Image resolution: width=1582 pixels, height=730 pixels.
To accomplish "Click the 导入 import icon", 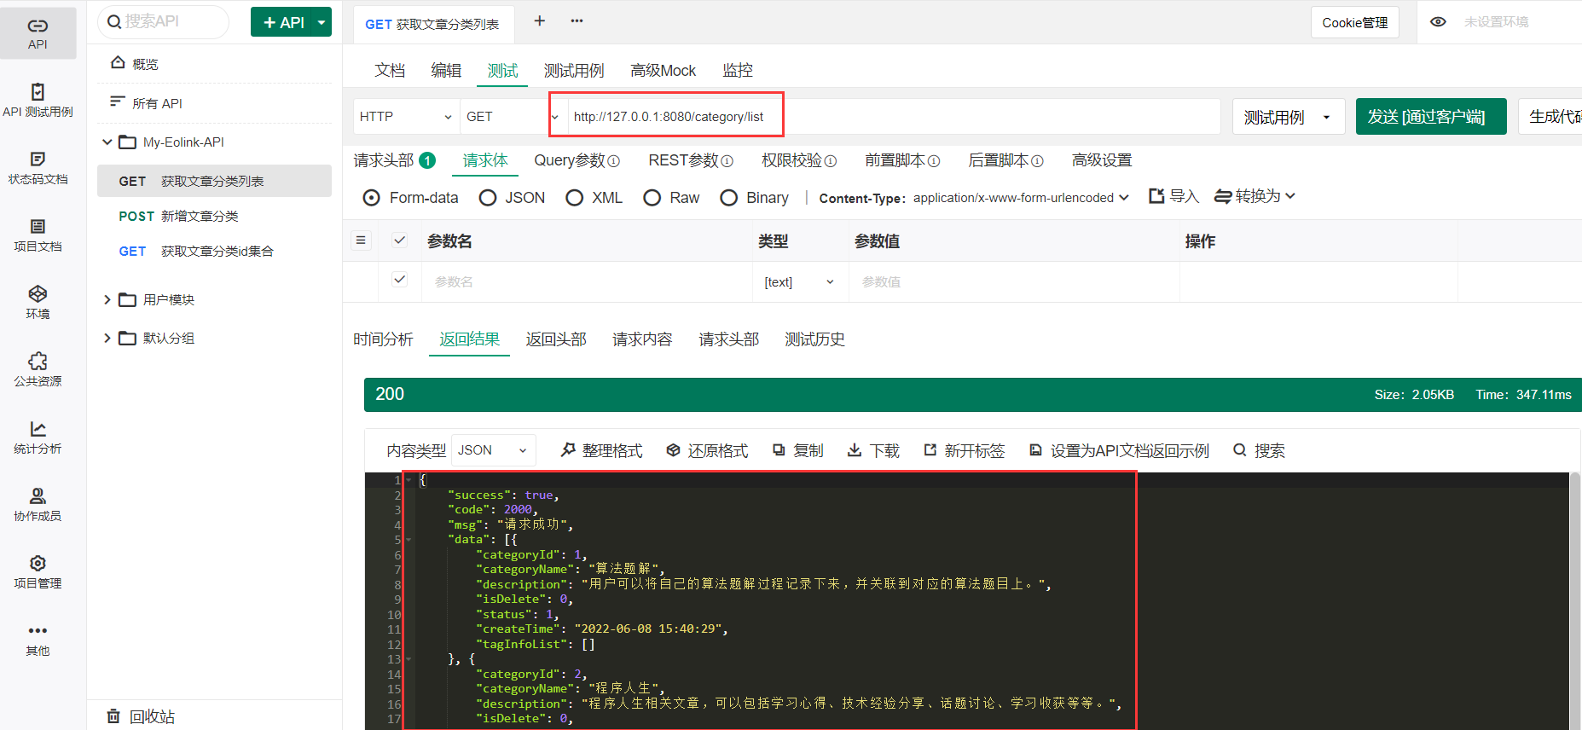I will pos(1156,196).
